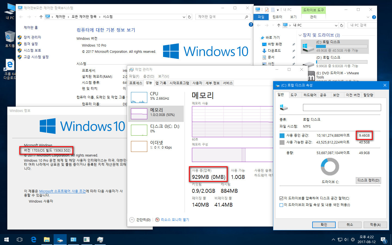The width and height of the screenshot is (392, 245).
Task: Click the collapse 간단히 arrow icon
Action: (132, 220)
